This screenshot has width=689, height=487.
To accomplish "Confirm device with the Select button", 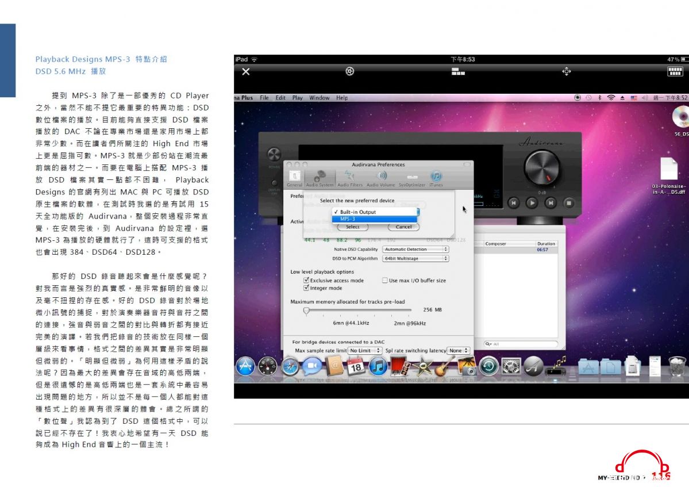I will 352,227.
